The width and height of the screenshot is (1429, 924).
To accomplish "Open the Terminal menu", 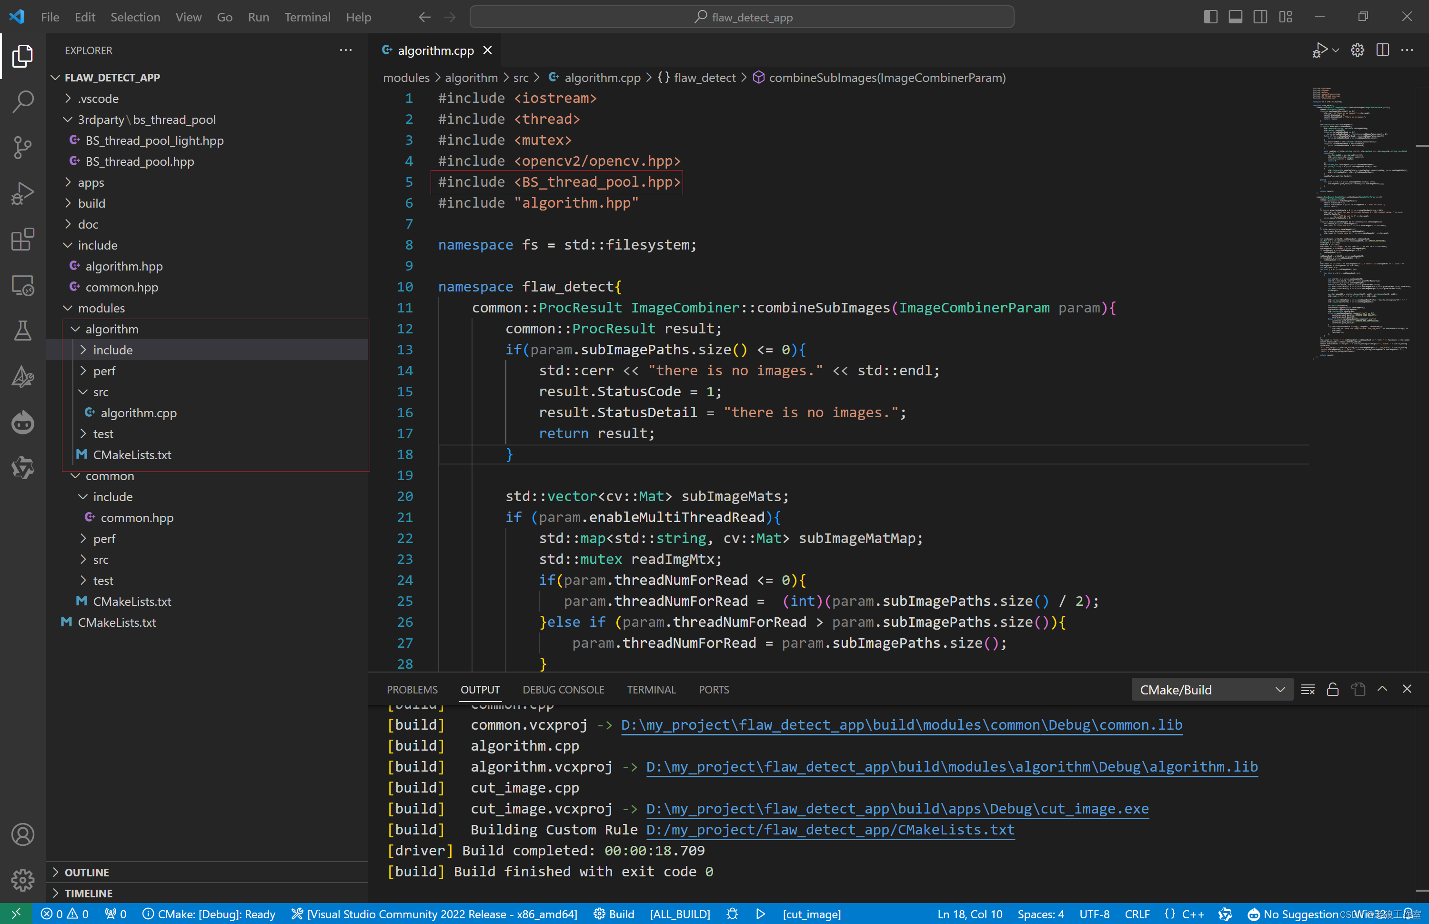I will (x=307, y=17).
